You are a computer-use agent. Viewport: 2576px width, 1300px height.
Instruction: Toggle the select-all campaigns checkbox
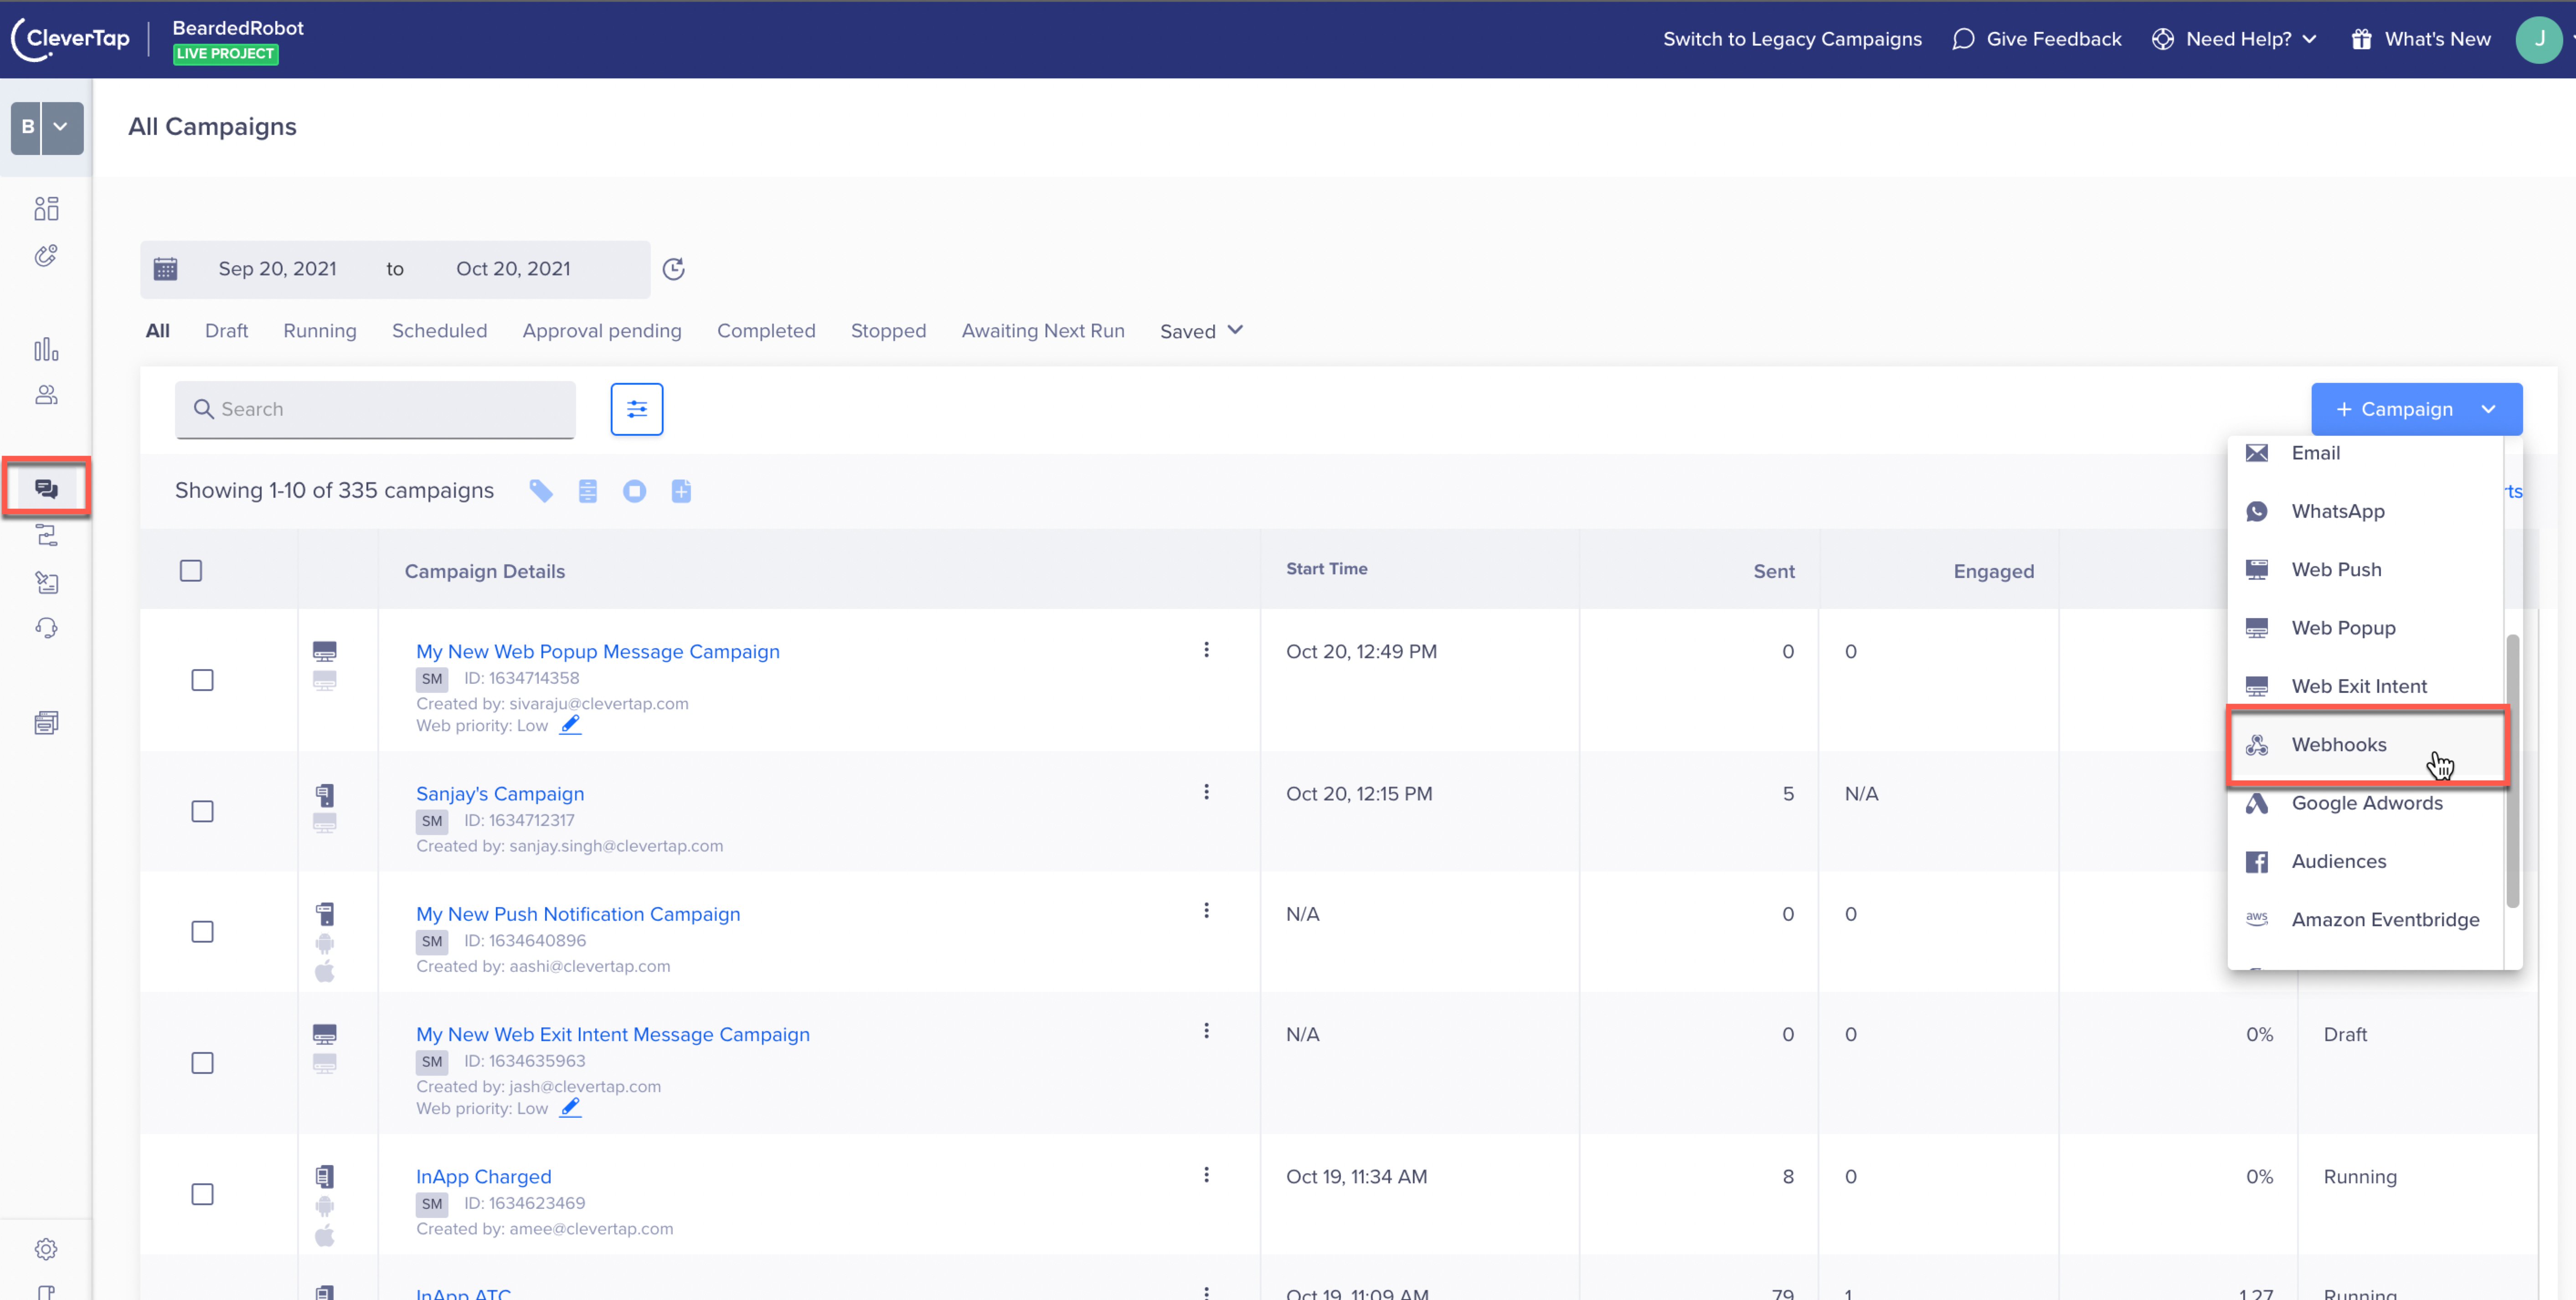(x=191, y=571)
